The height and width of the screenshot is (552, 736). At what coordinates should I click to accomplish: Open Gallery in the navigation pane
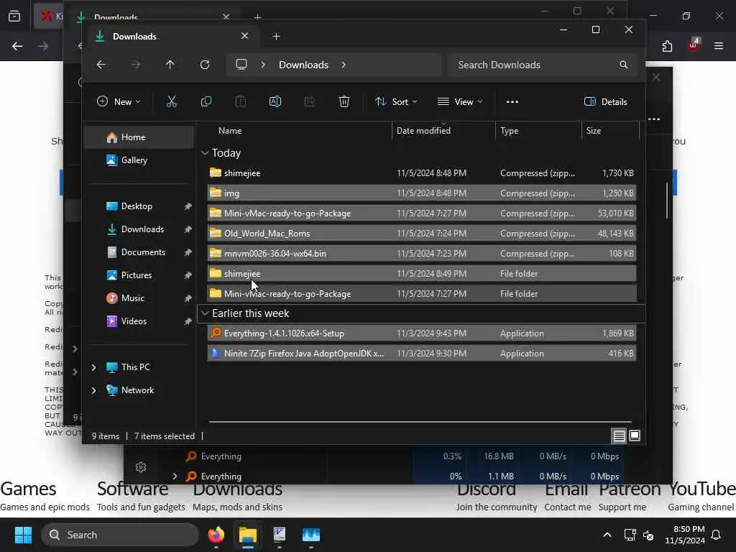click(x=139, y=160)
